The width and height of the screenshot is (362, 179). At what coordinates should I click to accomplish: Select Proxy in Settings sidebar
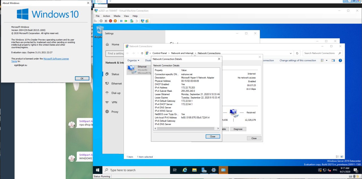tap(113, 112)
